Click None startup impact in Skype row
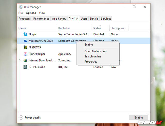 (114, 34)
